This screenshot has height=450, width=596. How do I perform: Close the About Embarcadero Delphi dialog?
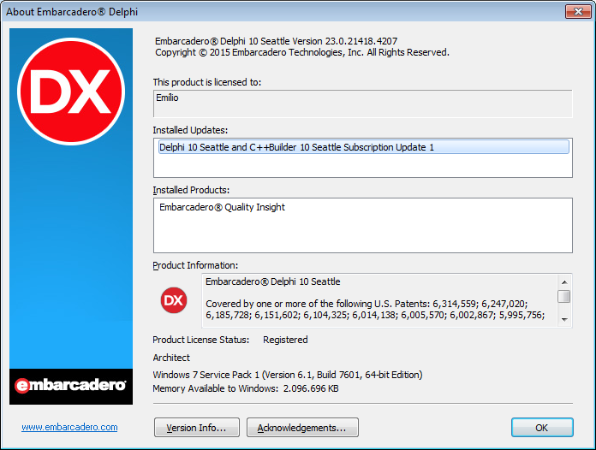coord(578,11)
